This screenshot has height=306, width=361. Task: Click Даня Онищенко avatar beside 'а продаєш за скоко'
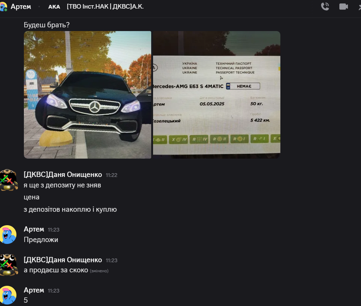coord(9,265)
